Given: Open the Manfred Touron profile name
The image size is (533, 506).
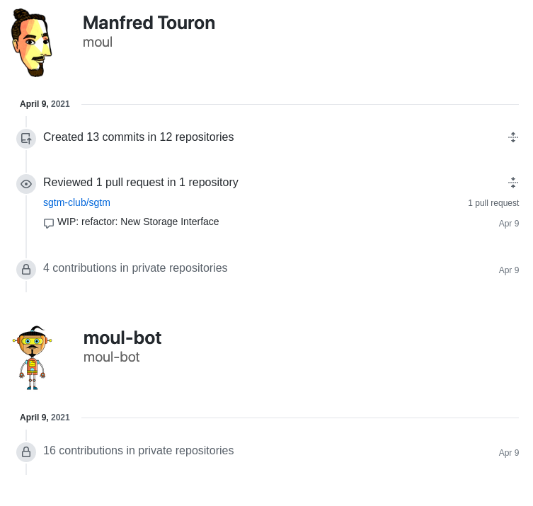Looking at the screenshot, I should 149,23.
